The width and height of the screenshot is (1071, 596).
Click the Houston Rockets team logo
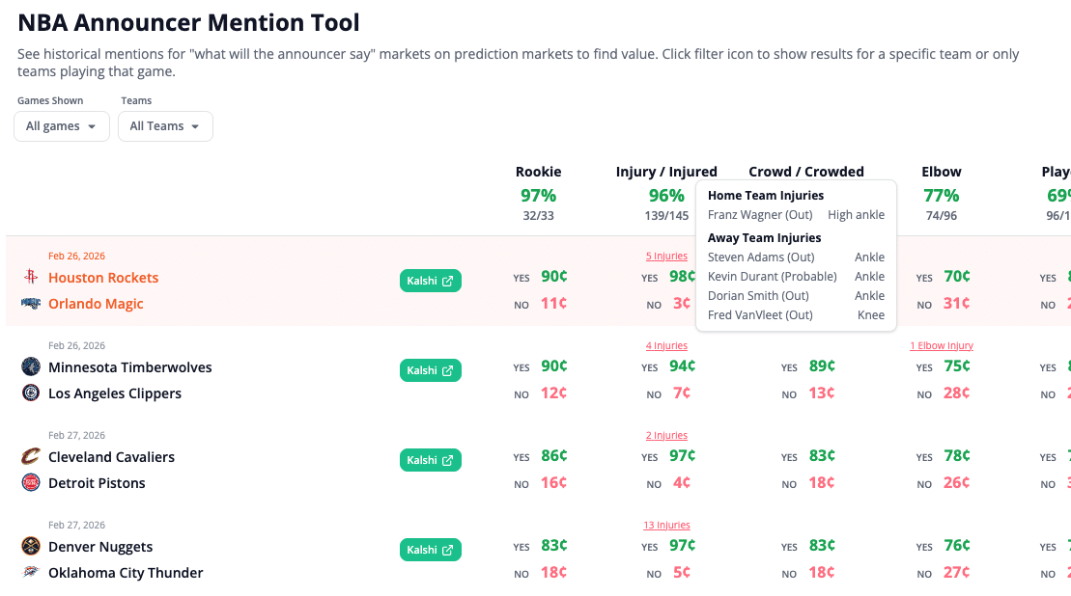pos(30,278)
